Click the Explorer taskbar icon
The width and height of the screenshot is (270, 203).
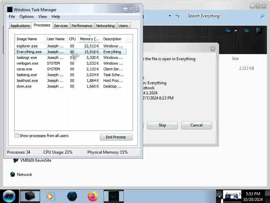pyautogui.click(x=30, y=196)
